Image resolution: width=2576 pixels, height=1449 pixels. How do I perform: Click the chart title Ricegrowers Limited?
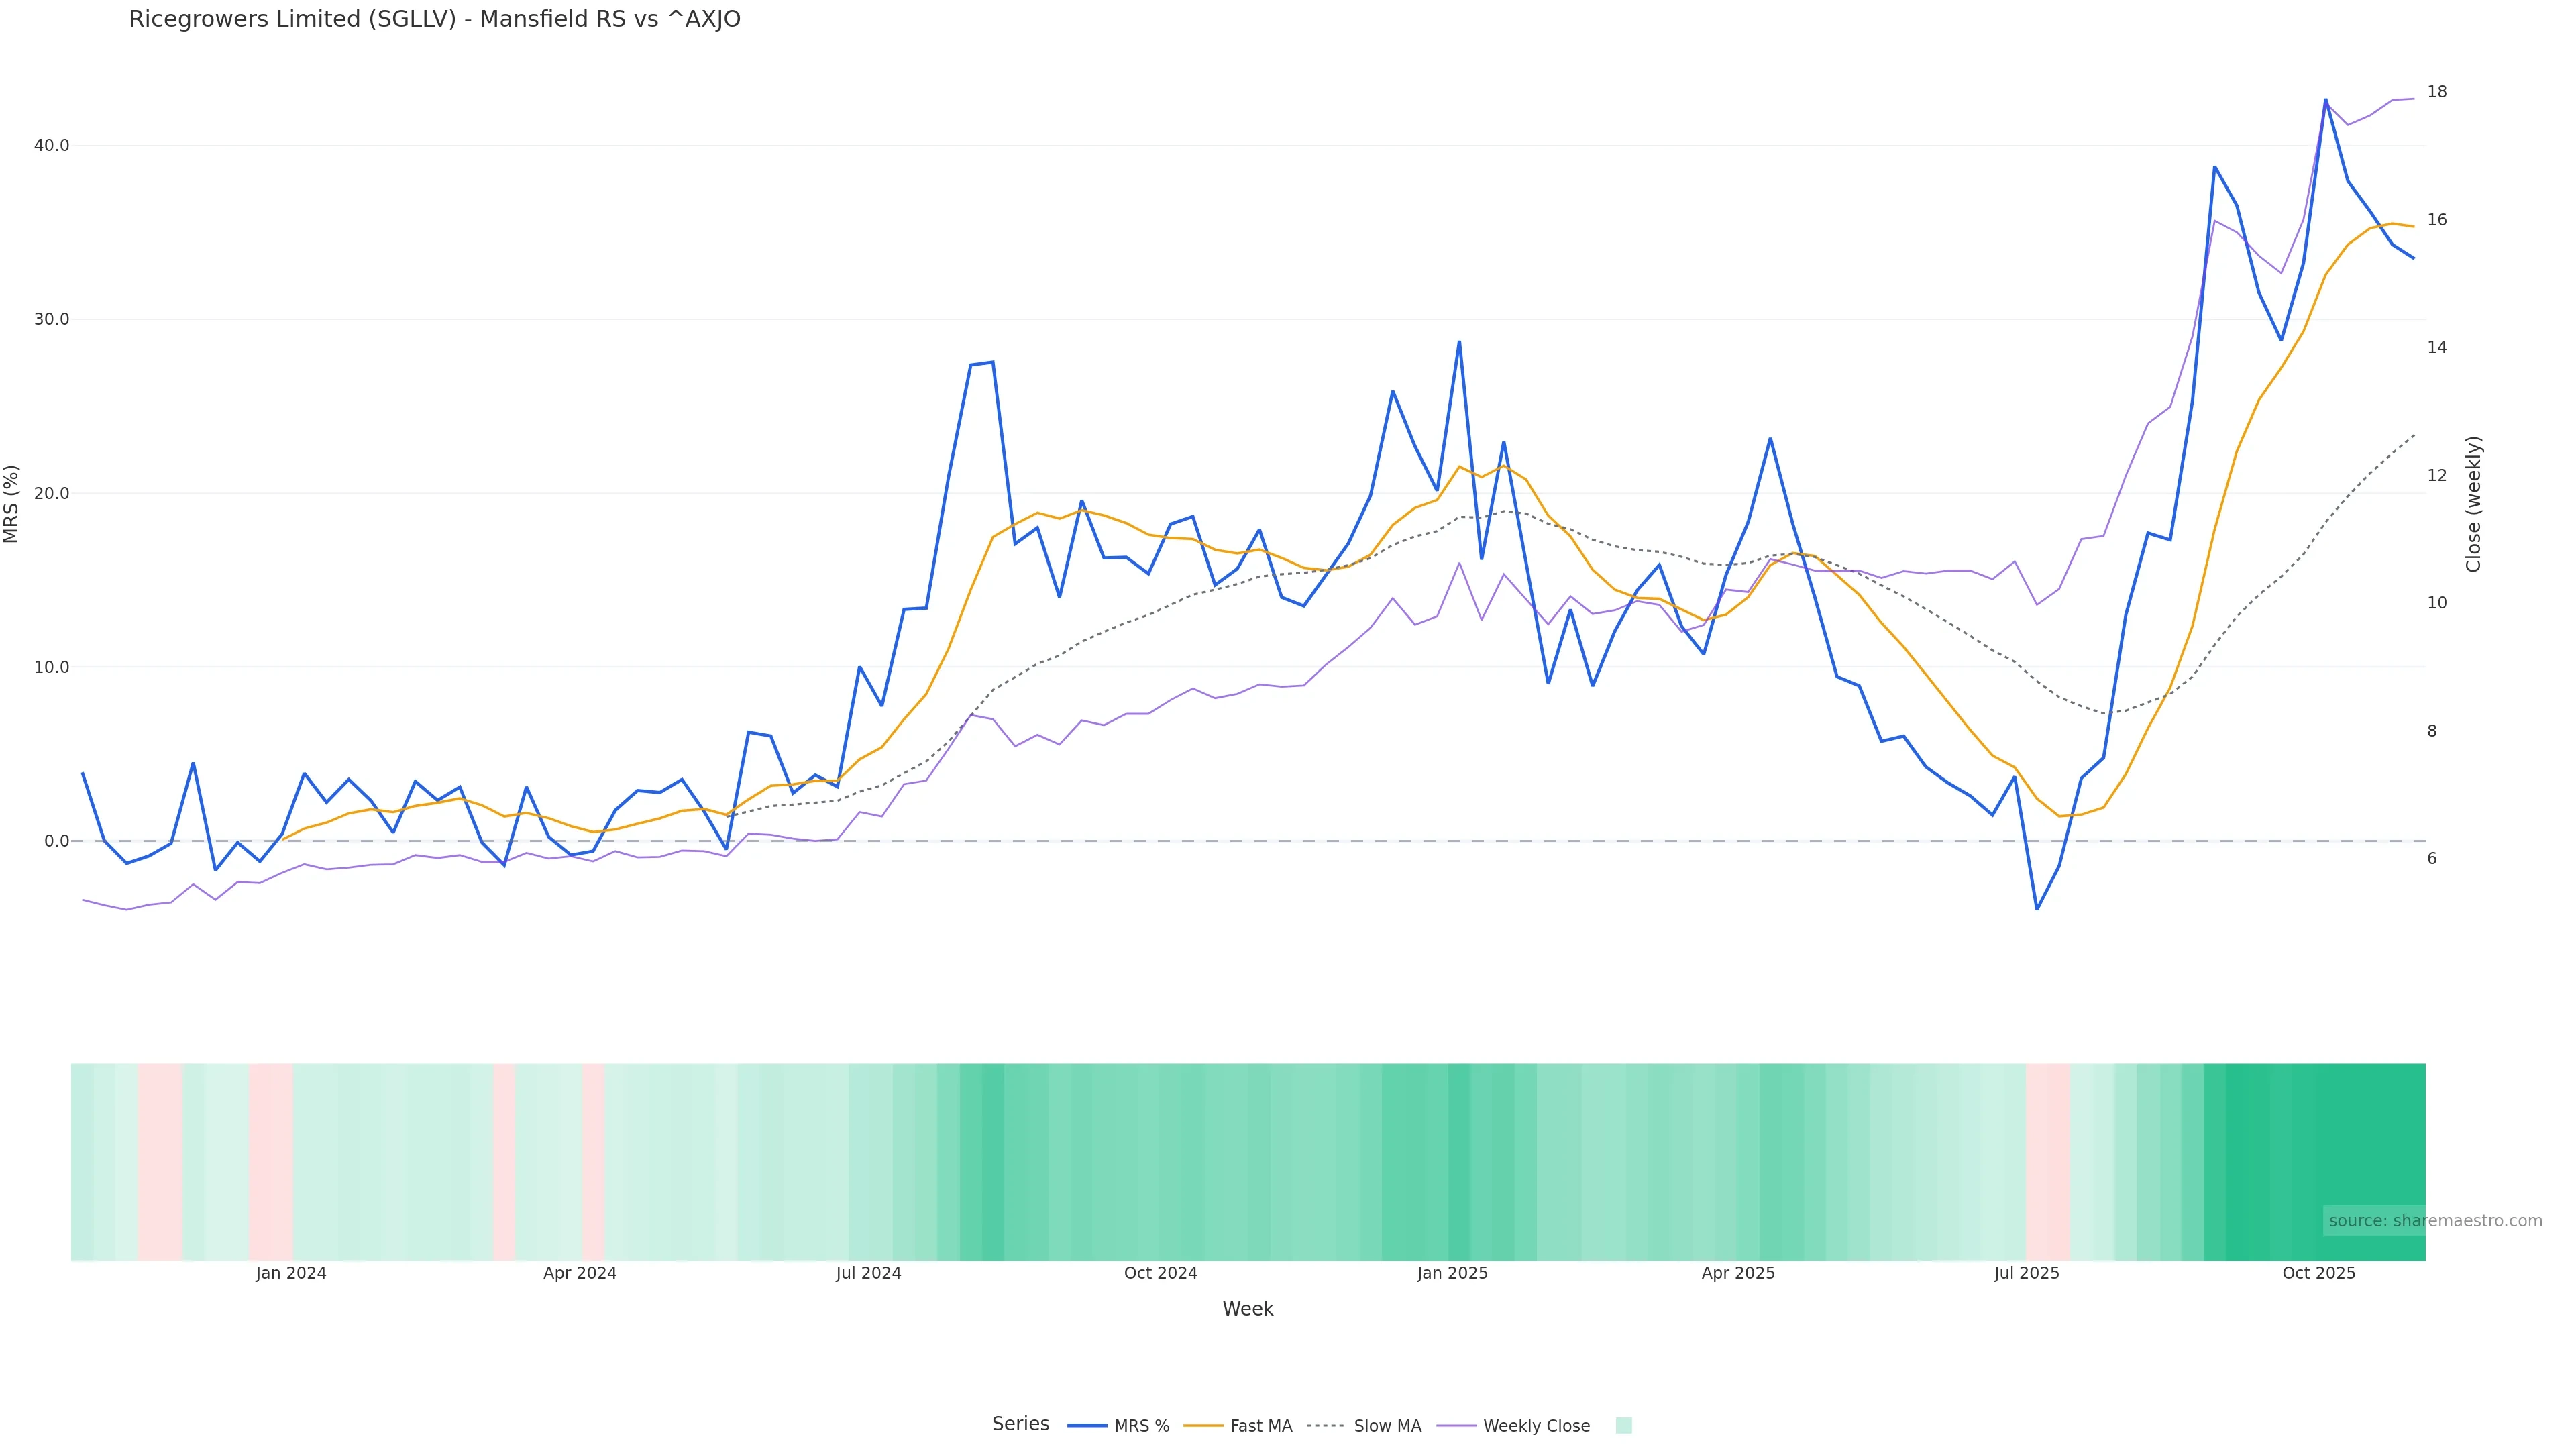[x=434, y=20]
